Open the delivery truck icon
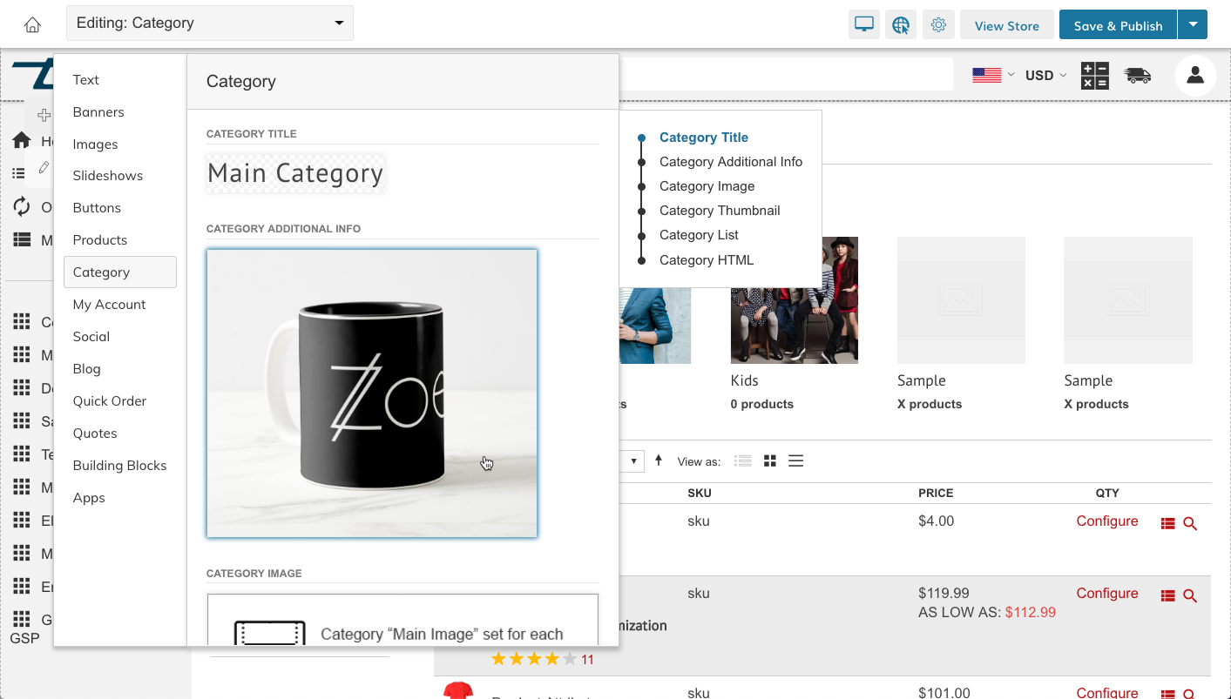Image resolution: width=1231 pixels, height=699 pixels. coord(1138,76)
